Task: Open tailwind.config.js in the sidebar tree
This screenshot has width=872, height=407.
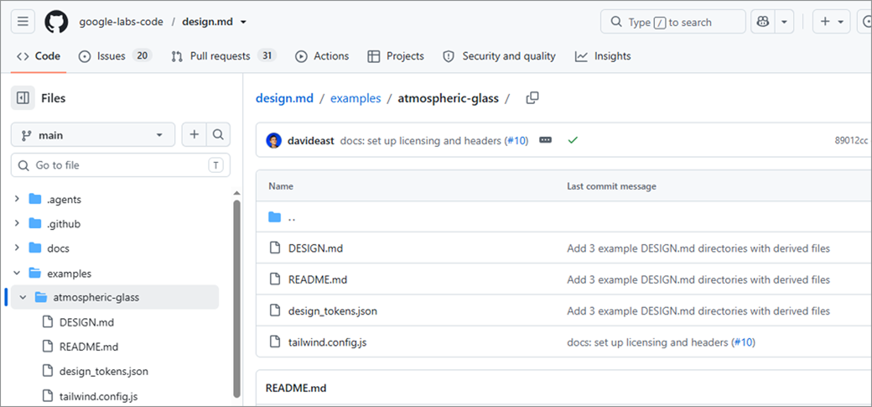Action: pos(98,396)
